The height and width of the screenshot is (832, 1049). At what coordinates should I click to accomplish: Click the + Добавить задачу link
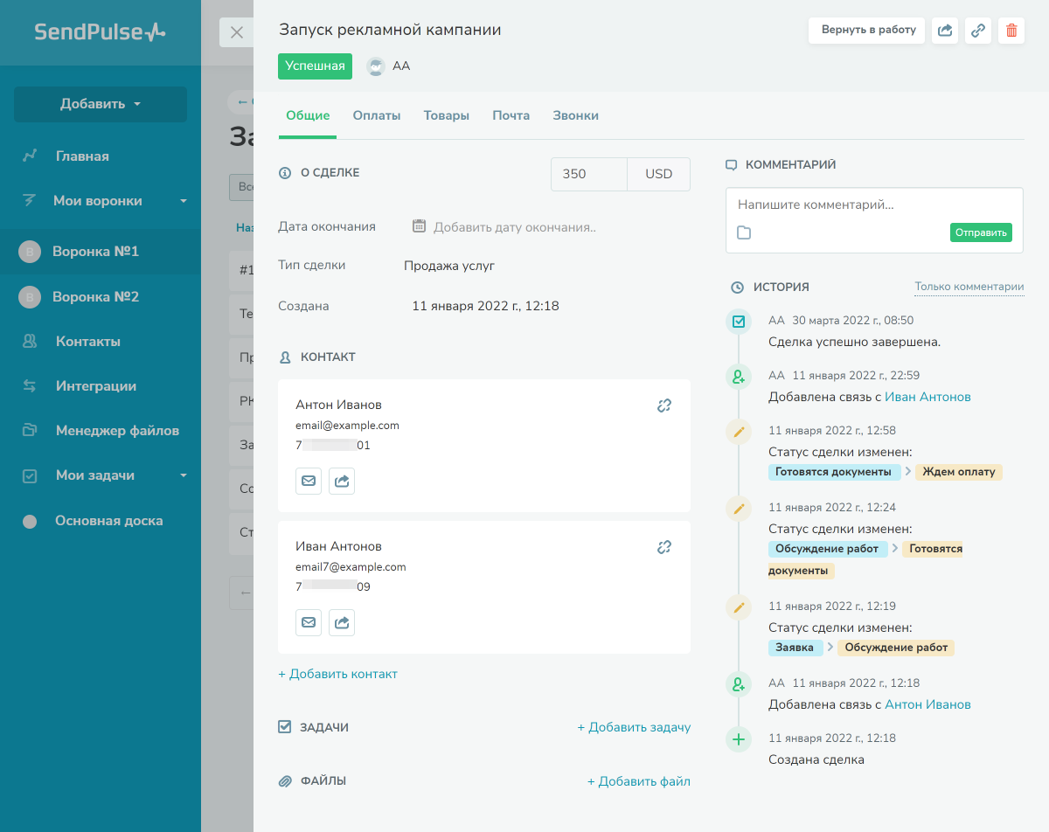[634, 727]
